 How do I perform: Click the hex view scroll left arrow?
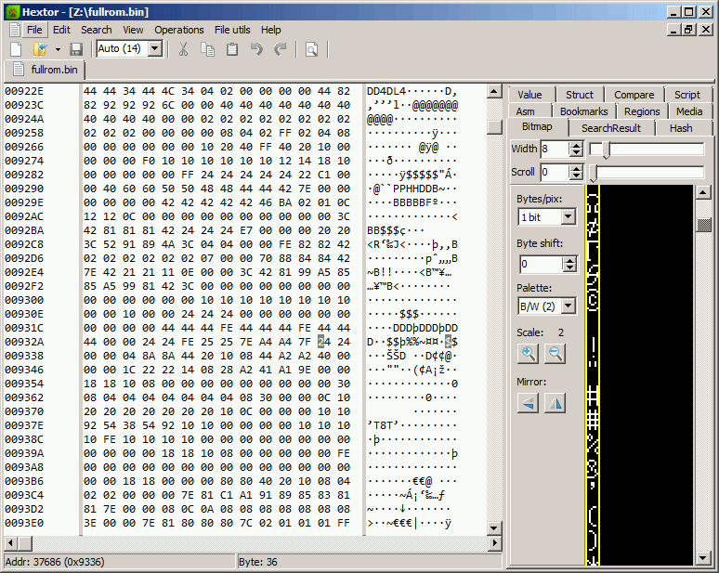[10, 543]
